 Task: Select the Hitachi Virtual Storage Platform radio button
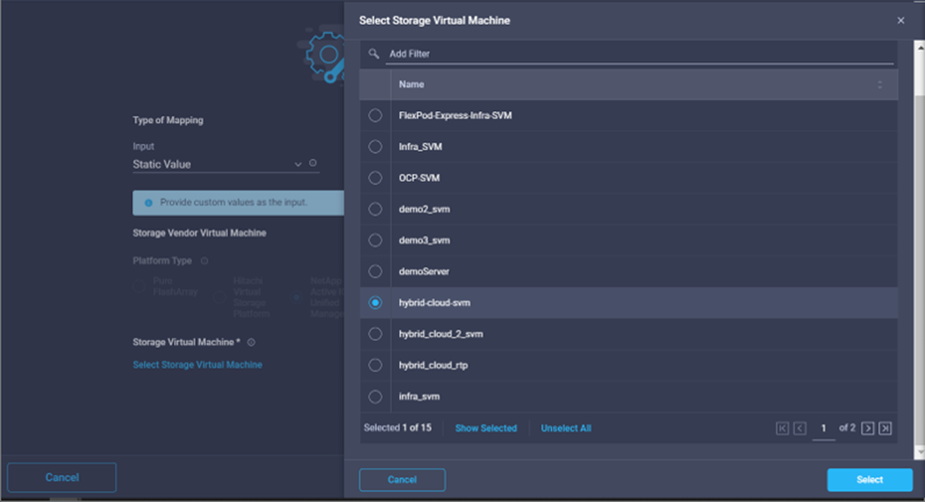[x=219, y=298]
